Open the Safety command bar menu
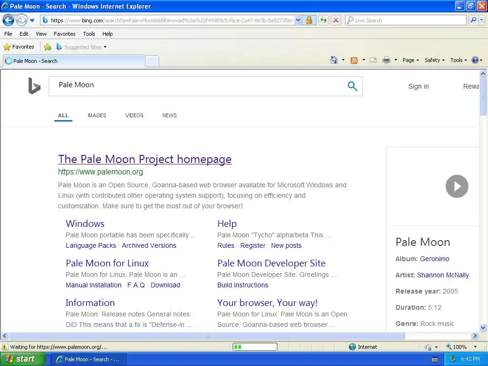 [435, 60]
